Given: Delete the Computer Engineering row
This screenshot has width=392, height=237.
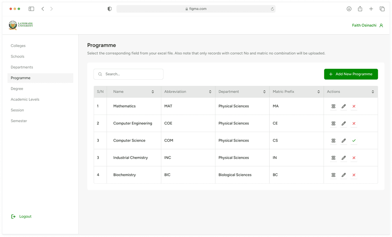Looking at the screenshot, I should coord(354,123).
